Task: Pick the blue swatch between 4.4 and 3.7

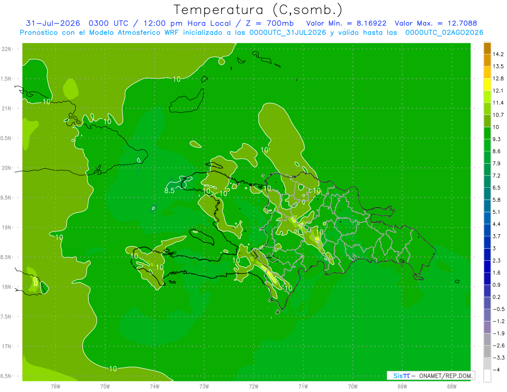Action: click(487, 230)
